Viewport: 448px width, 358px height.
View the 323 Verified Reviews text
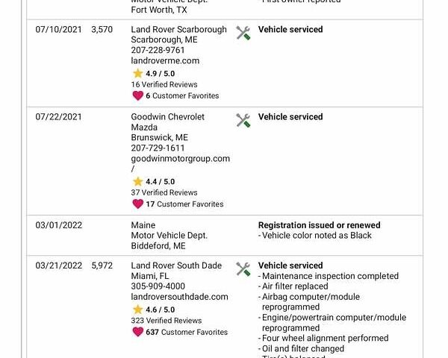(167, 321)
